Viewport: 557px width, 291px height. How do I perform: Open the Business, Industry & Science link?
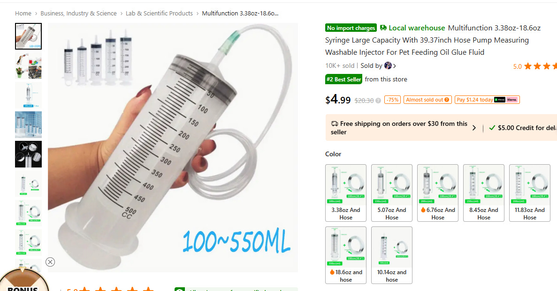(78, 14)
